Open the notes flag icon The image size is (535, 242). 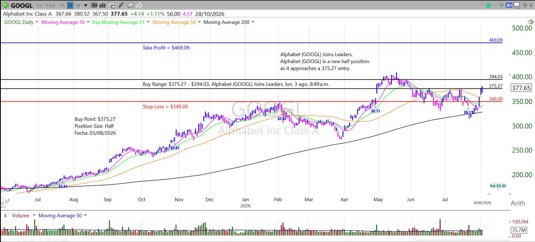(130, 5)
